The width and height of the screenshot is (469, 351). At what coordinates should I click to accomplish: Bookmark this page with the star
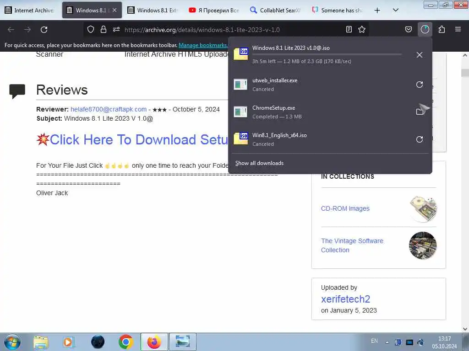point(362,29)
